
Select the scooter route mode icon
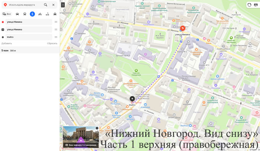coord(47,14)
